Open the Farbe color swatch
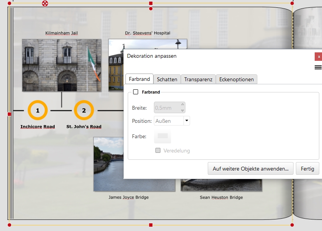 163,136
